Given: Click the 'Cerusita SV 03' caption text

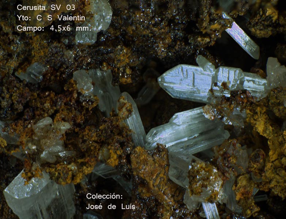Looking at the screenshot, I should (x=46, y=7).
